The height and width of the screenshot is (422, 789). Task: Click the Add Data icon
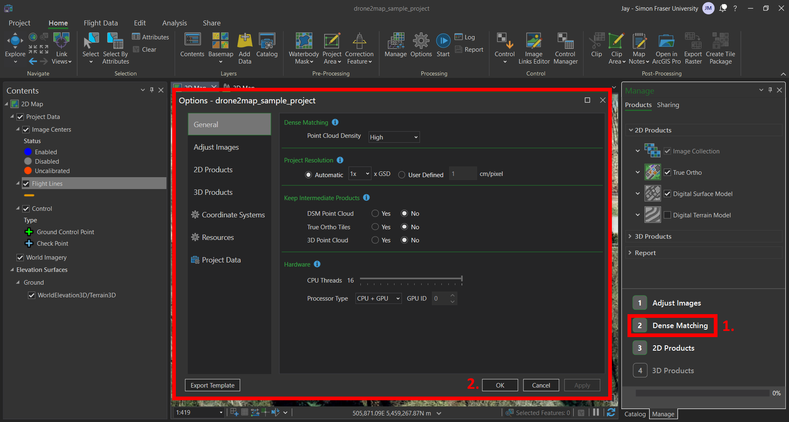pyautogui.click(x=245, y=41)
